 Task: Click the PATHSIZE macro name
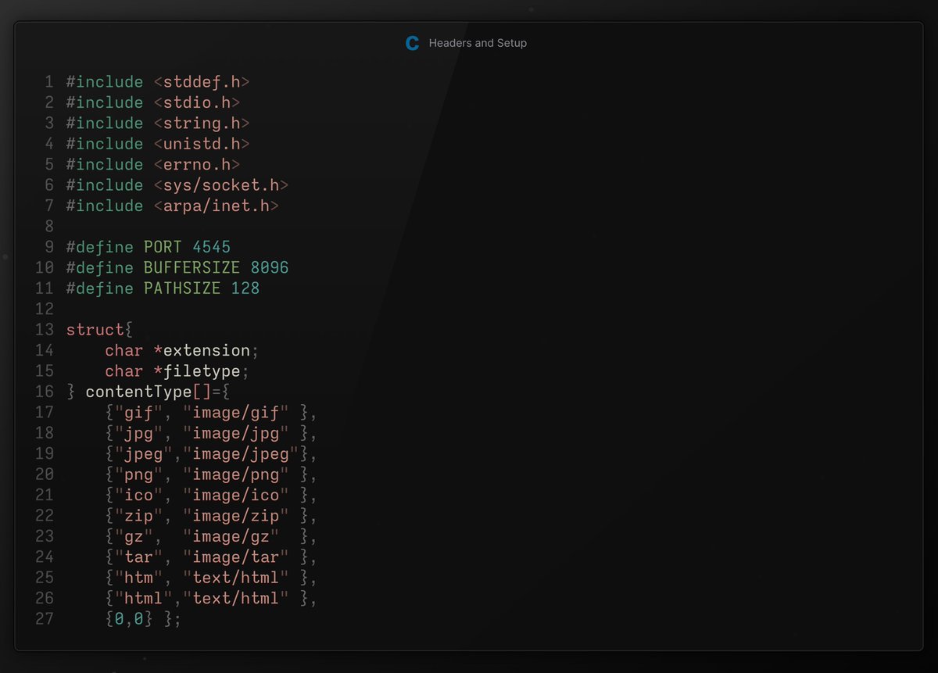tap(182, 288)
